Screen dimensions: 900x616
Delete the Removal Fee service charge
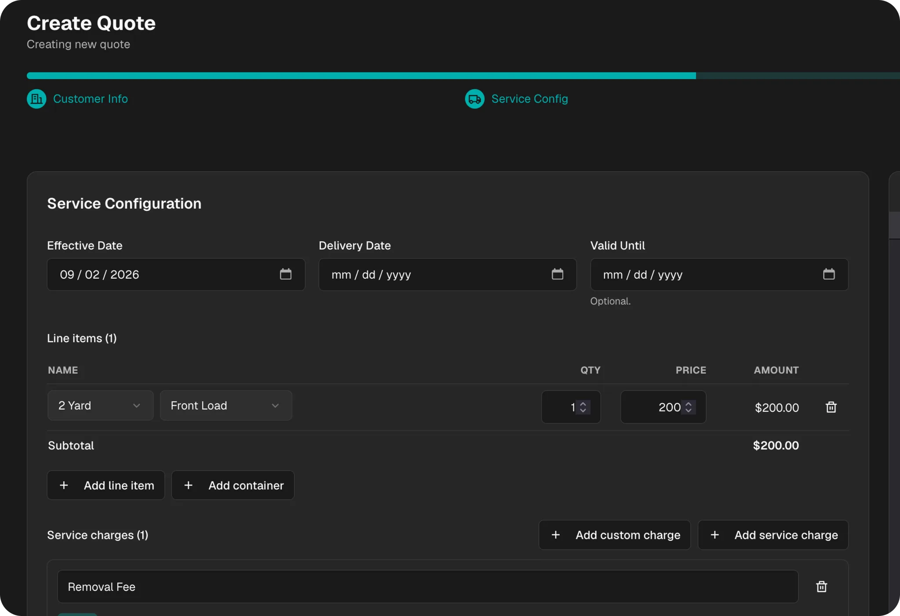pyautogui.click(x=821, y=587)
